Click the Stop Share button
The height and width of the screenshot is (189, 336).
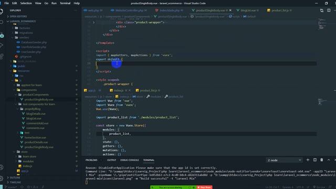pos(205,187)
